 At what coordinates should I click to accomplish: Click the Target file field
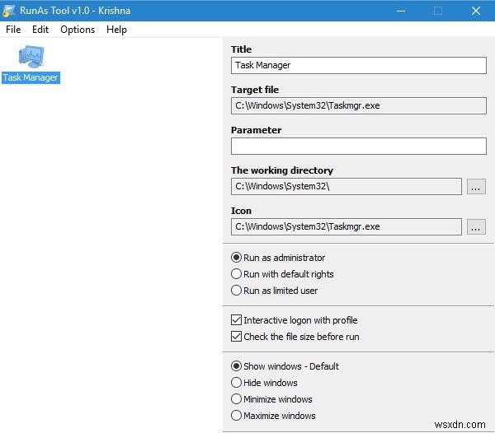coord(358,105)
